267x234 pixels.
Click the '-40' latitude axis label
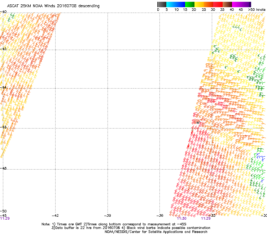coord(3,12)
